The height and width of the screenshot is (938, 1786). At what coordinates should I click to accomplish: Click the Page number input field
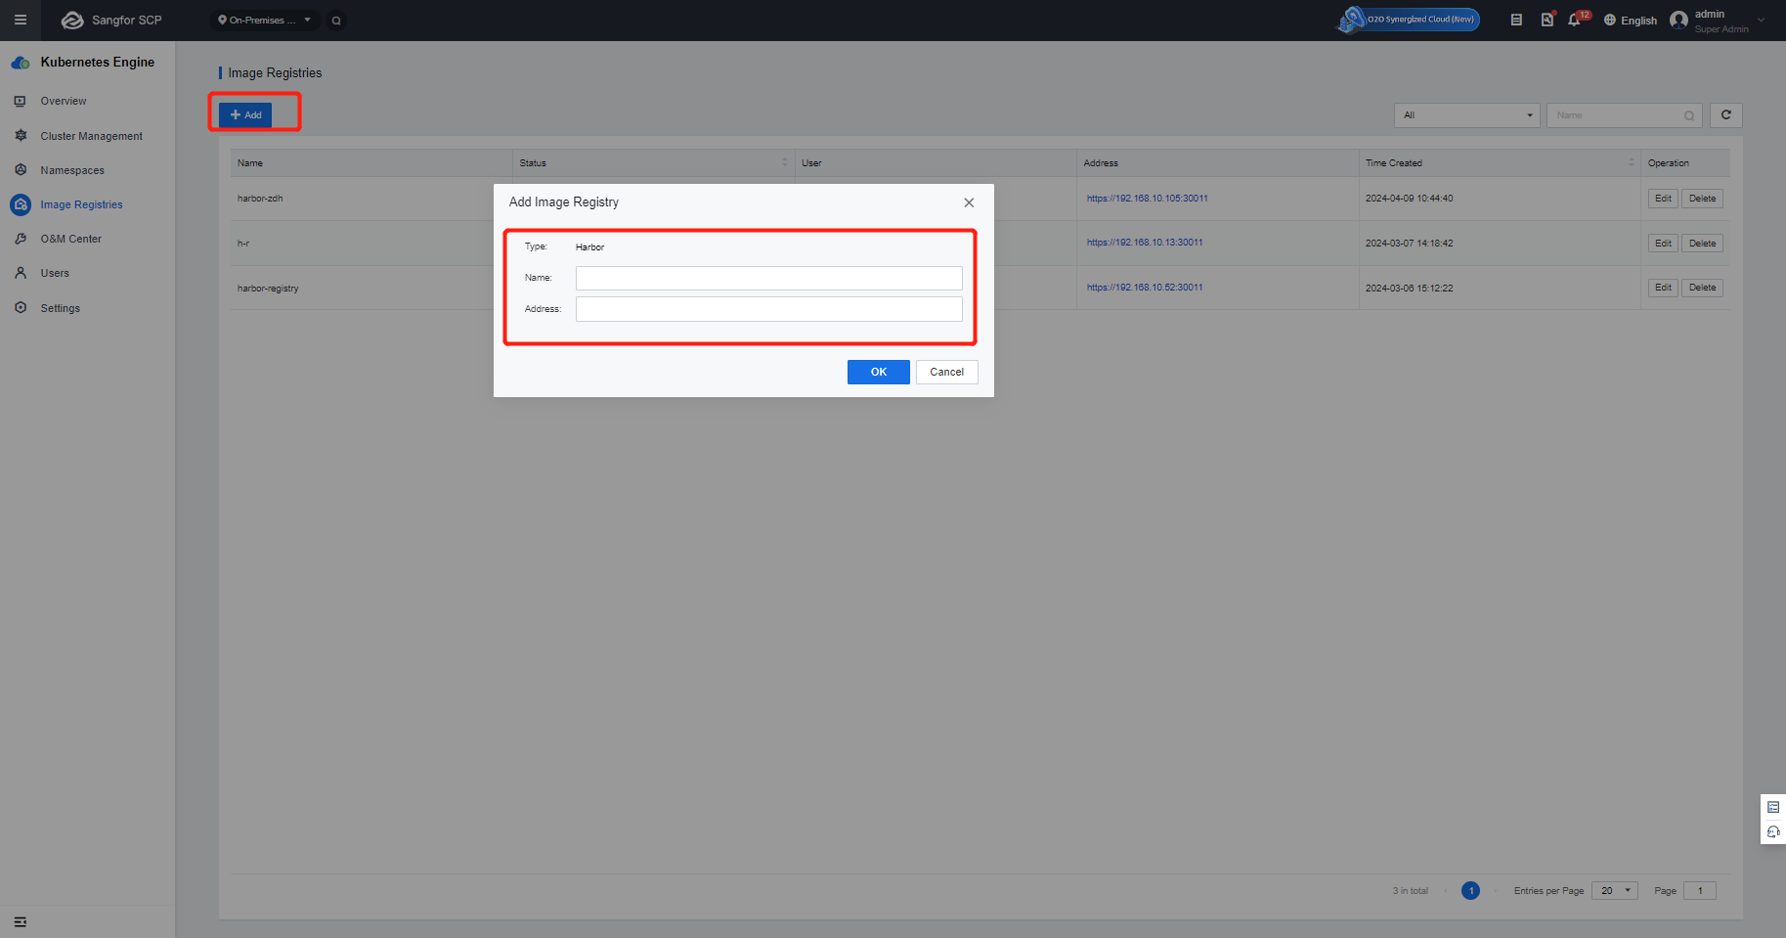pyautogui.click(x=1700, y=890)
